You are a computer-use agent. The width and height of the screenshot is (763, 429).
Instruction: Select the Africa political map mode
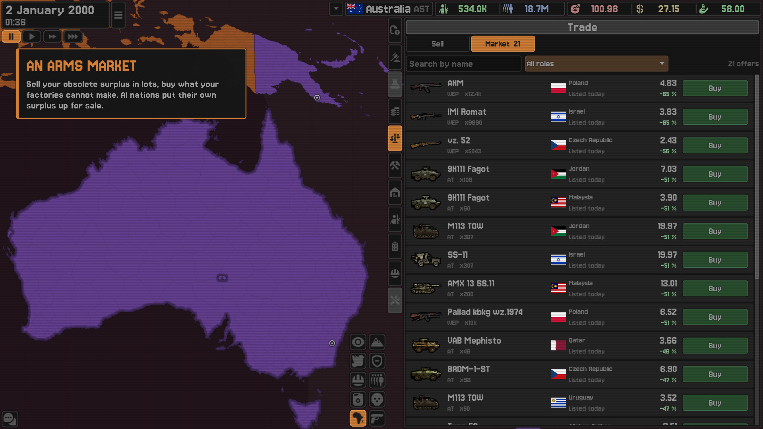358,418
